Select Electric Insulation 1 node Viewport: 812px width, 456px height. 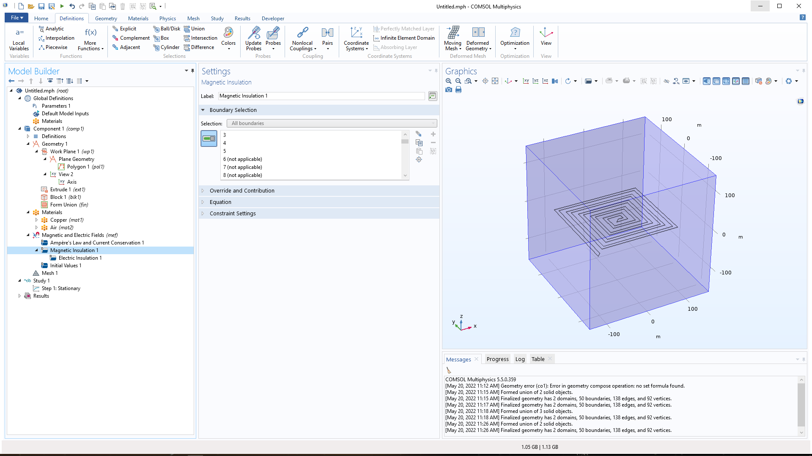click(x=80, y=258)
